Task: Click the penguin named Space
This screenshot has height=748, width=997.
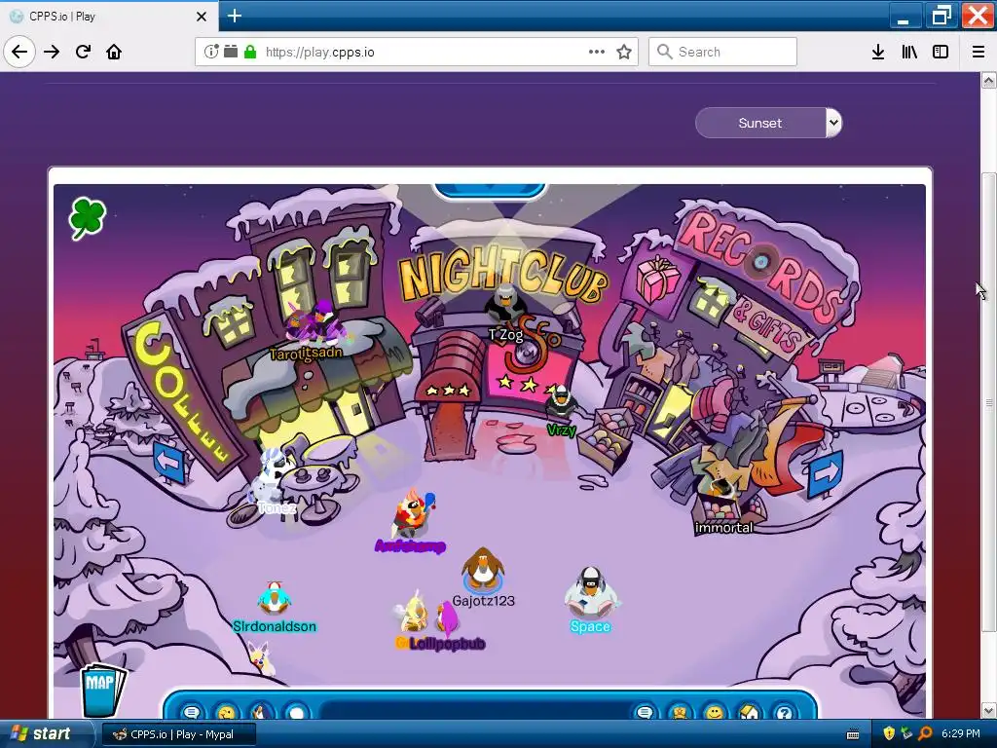Action: pyautogui.click(x=589, y=591)
